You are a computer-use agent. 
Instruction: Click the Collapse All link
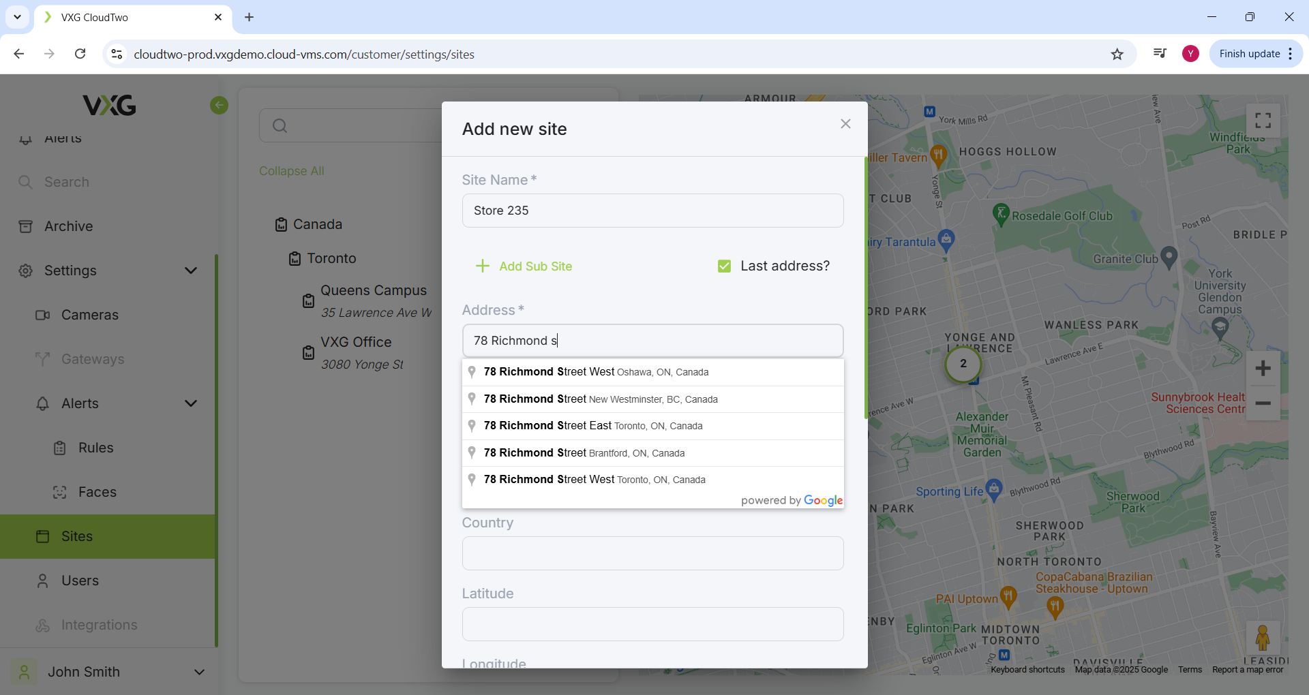click(x=291, y=171)
